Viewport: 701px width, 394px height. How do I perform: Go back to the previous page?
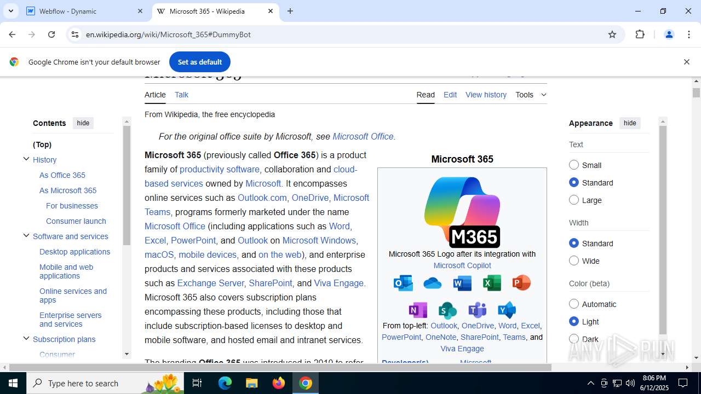click(12, 34)
